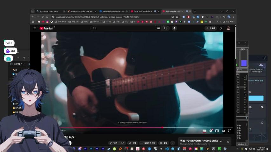The width and height of the screenshot is (271, 152).
Task: Click the Share (공유) button
Action: 132,143
